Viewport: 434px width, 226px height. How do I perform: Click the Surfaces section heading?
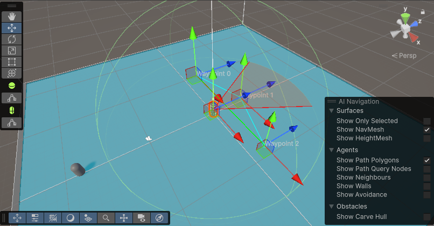[x=350, y=111]
